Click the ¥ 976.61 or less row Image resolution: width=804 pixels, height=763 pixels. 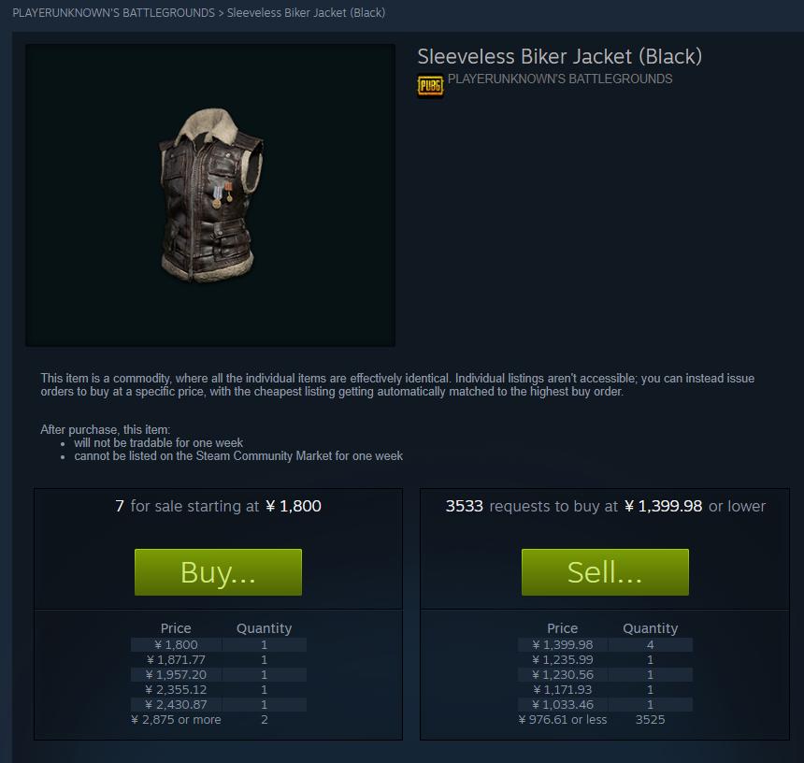[x=605, y=719]
